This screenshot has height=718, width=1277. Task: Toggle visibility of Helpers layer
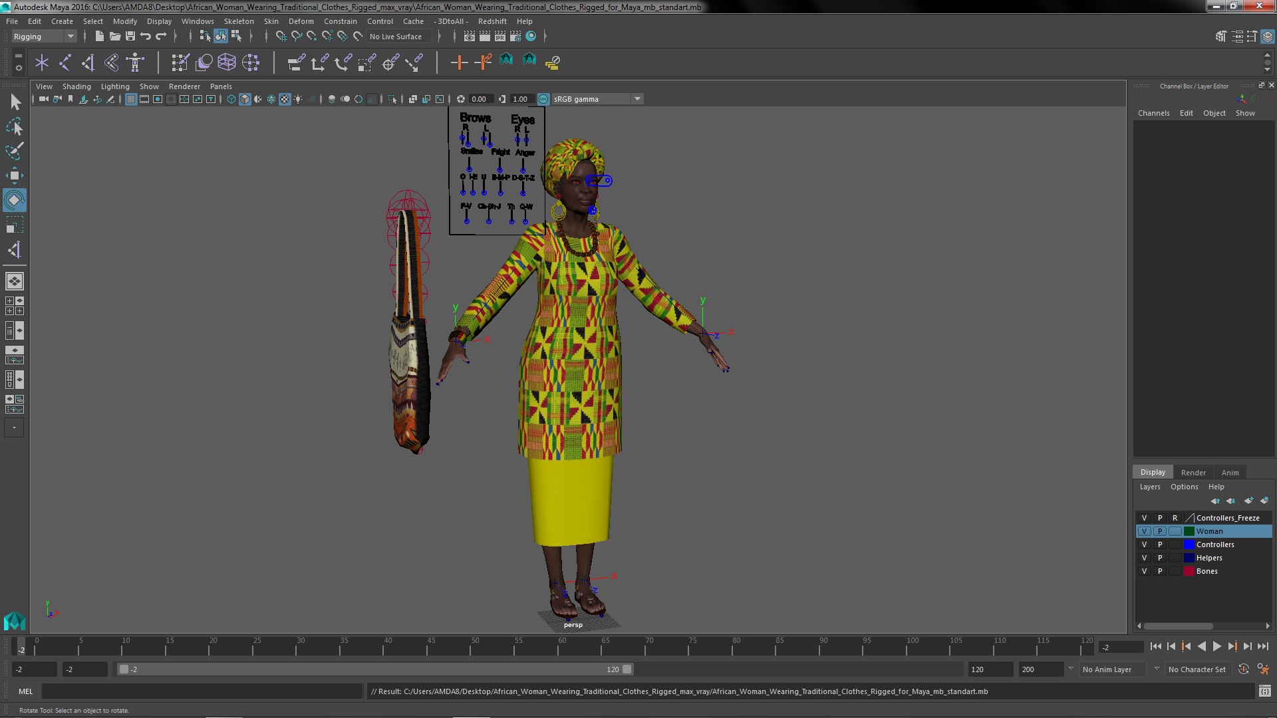[1145, 558]
